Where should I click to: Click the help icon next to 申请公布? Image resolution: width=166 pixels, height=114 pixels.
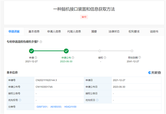[73, 58]
